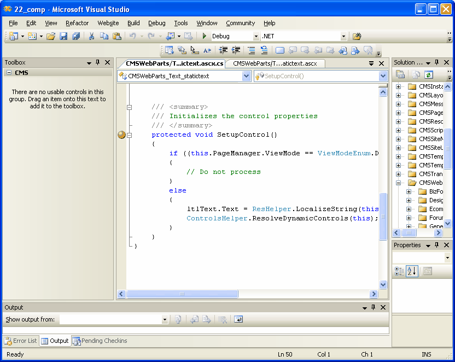Start debugging with the green play icon
The image size is (455, 362).
point(205,36)
